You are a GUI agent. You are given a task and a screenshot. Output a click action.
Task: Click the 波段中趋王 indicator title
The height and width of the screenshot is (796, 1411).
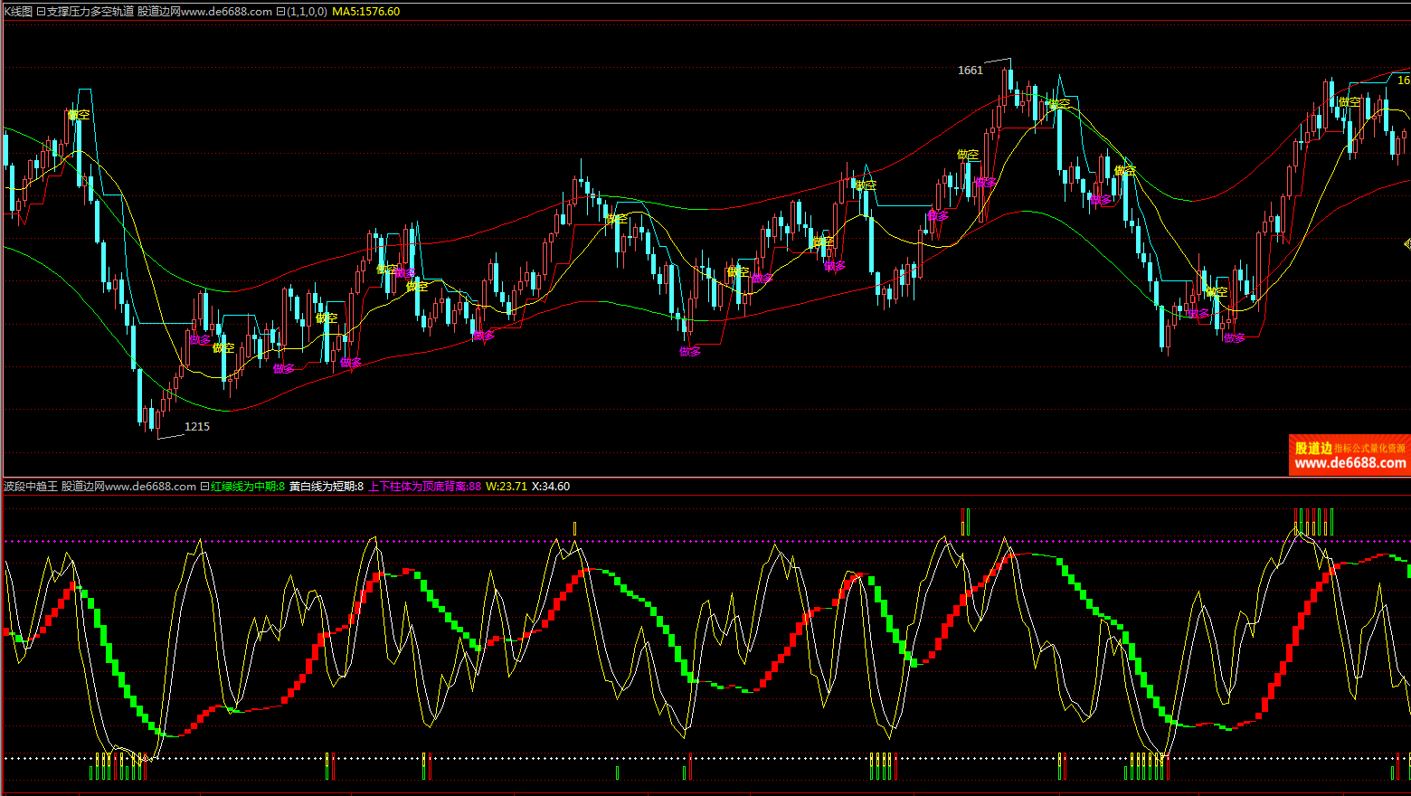coord(31,487)
